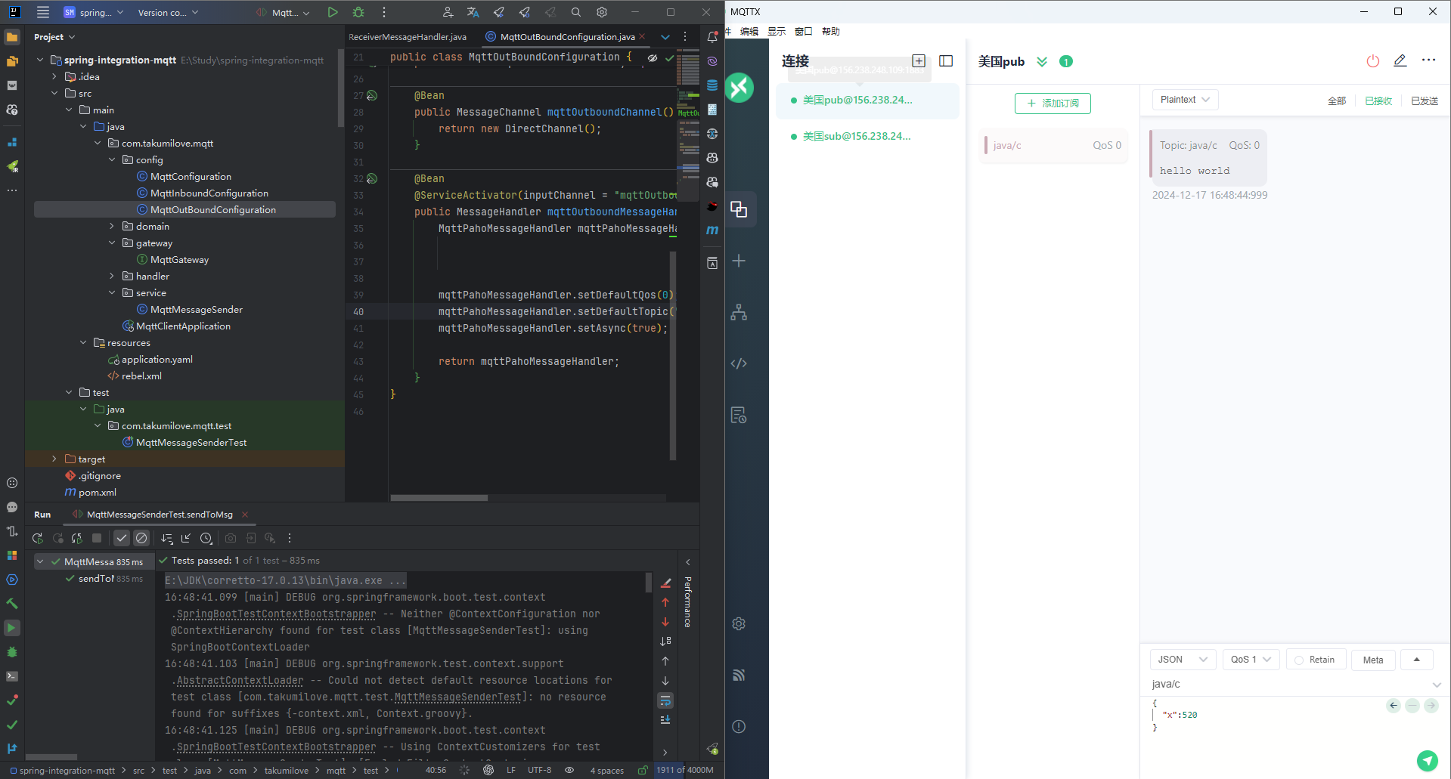The image size is (1451, 779).
Task: Toggle the ignored tests filter icon
Action: 141,538
